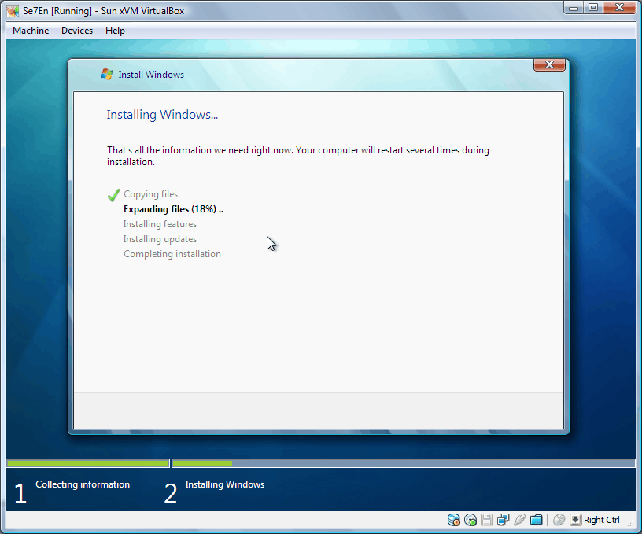Click the Expanding files (18%) step
The height and width of the screenshot is (534, 642).
(174, 209)
